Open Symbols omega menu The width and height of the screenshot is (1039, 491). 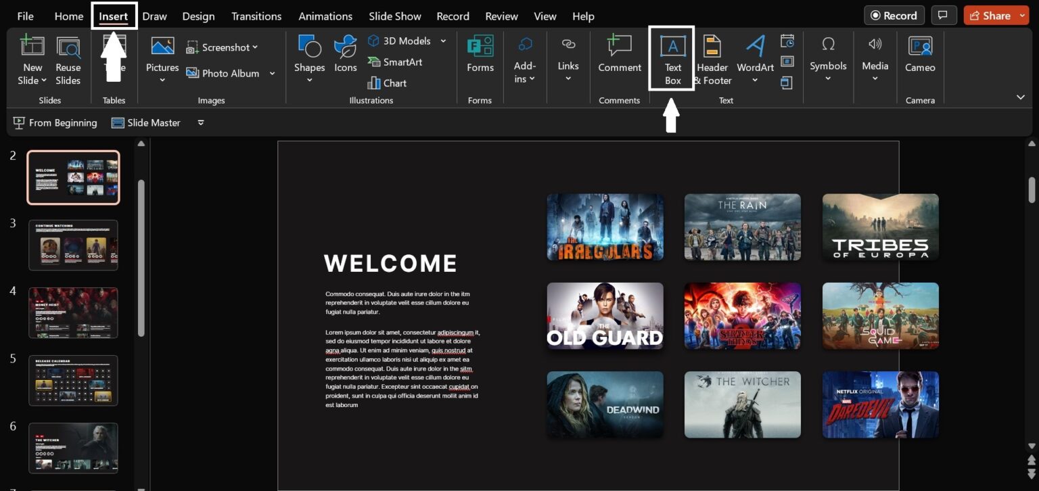pyautogui.click(x=828, y=58)
